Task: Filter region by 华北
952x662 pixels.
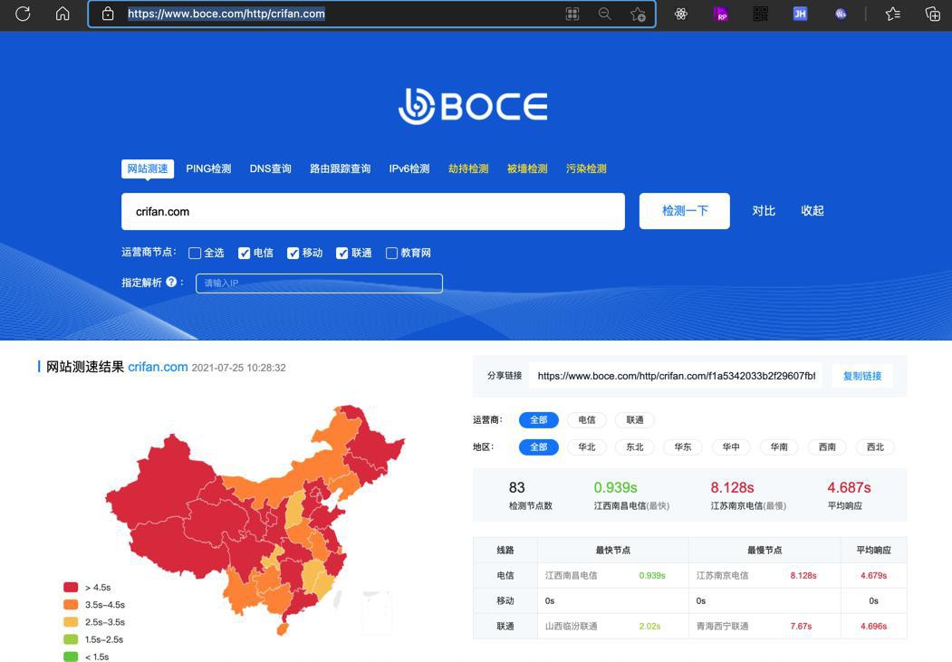Action: tap(586, 447)
